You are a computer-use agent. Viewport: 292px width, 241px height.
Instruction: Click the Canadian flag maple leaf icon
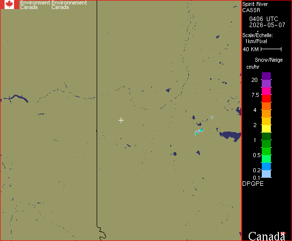[9, 5]
